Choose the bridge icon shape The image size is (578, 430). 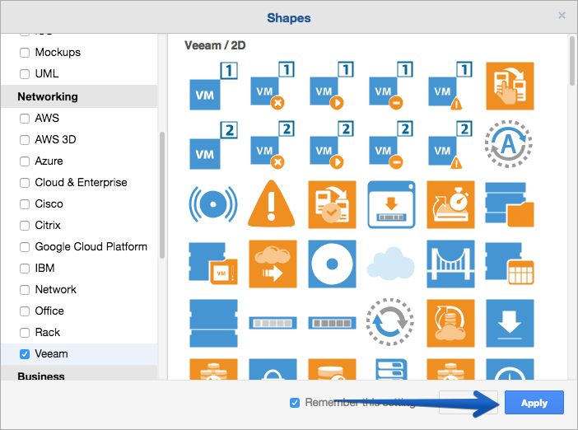pos(450,264)
